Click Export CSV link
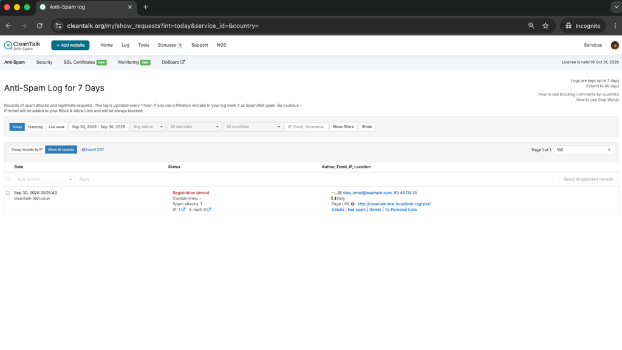This screenshot has height=350, width=622. point(93,149)
